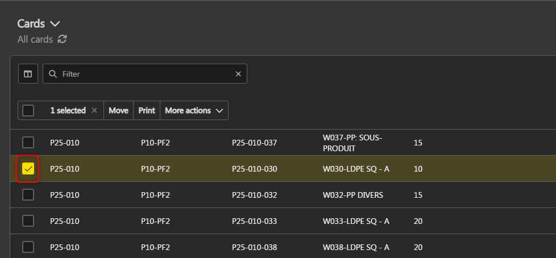
Task: Uncheck the P25-010-030 row checkbox
Action: pyautogui.click(x=28, y=169)
